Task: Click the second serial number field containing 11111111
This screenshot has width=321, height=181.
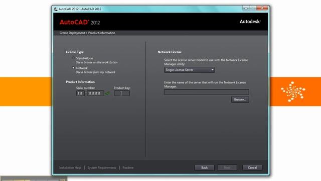Action: click(95, 94)
